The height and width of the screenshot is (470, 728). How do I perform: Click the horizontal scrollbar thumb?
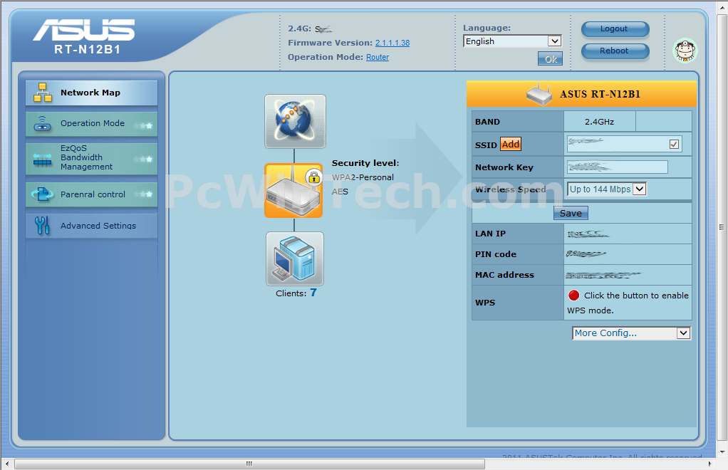coord(250,464)
